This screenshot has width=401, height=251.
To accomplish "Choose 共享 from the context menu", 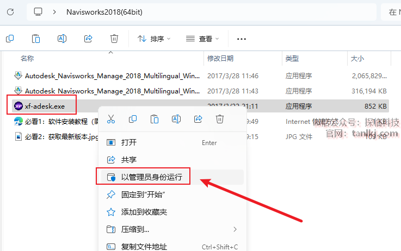I will [172, 160].
